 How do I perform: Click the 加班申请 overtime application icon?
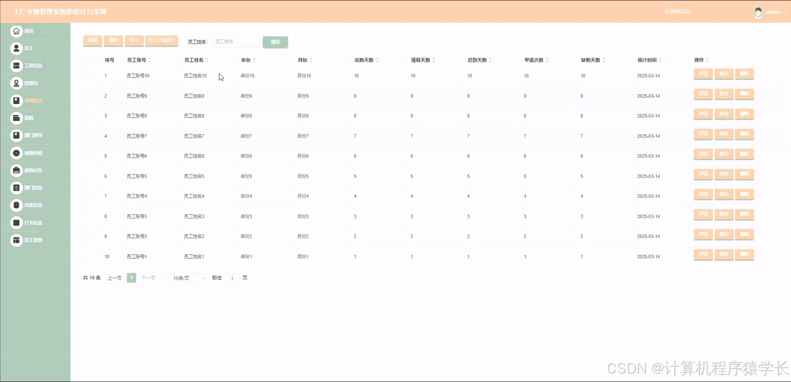point(16,153)
